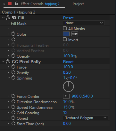The image size is (116, 131).
Task: Enable the Invert checkbox
Action: coord(65,40)
